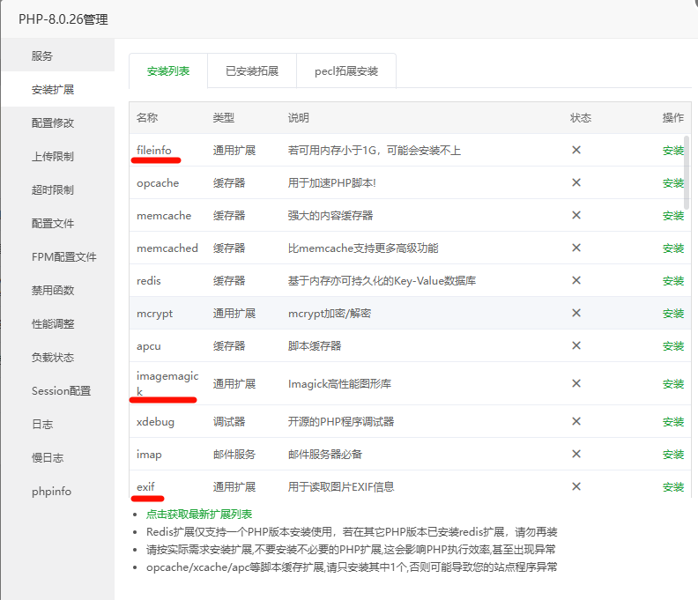
Task: Install the memcached extension
Action: point(672,248)
